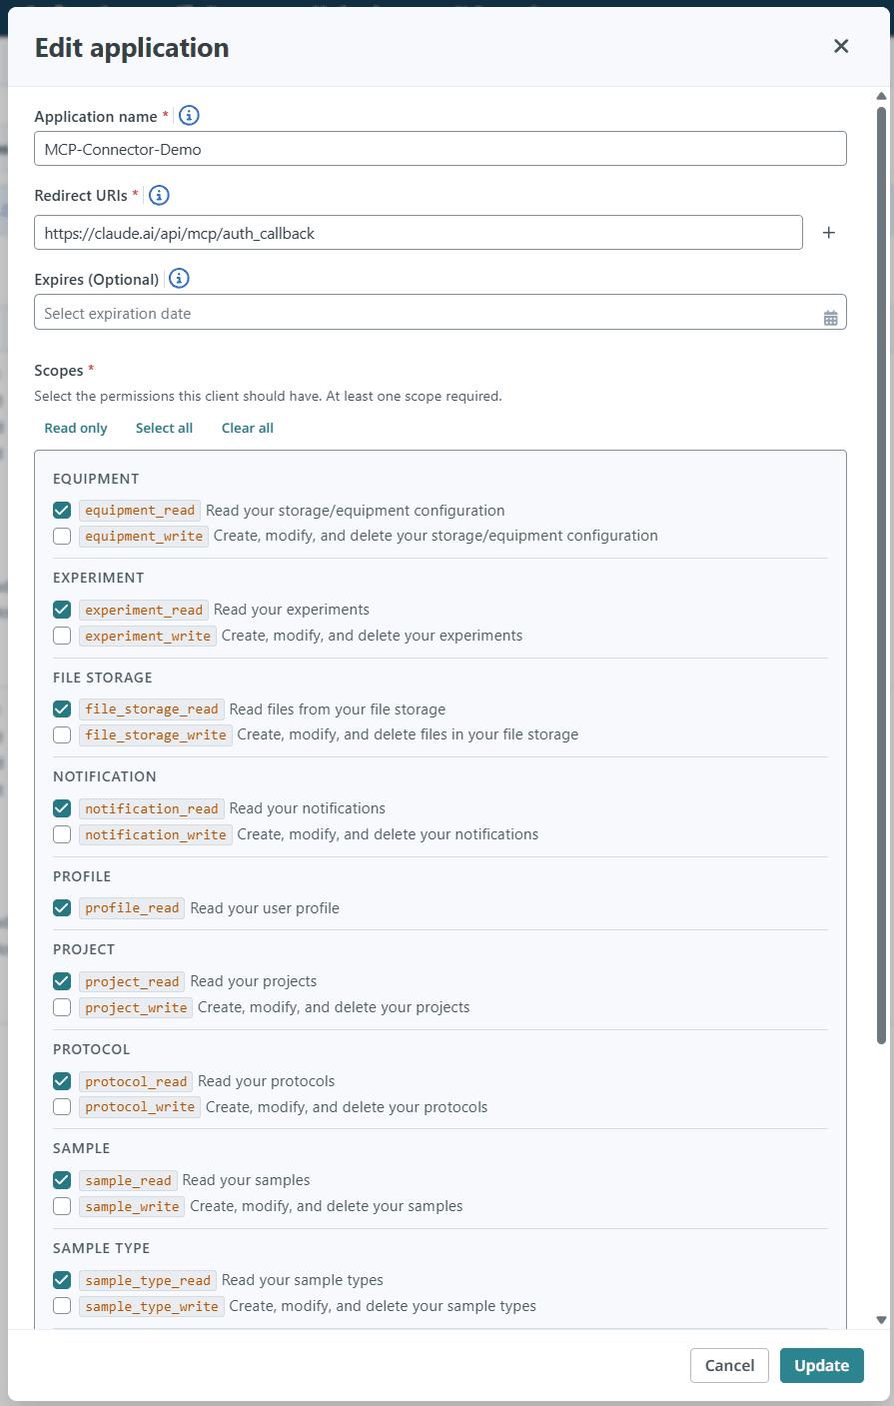Toggle notification_read checkbox
894x1406 pixels.
point(62,808)
